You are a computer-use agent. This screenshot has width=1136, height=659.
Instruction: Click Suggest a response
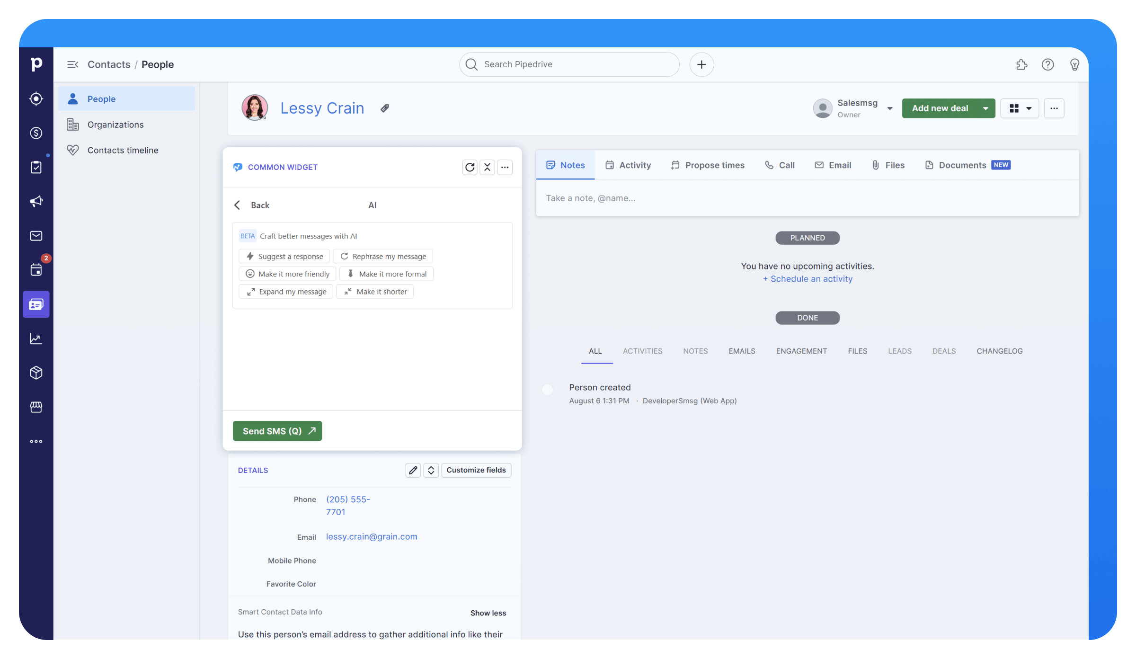284,256
